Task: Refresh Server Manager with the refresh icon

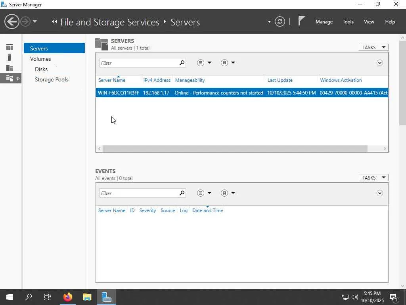Action: [x=280, y=21]
